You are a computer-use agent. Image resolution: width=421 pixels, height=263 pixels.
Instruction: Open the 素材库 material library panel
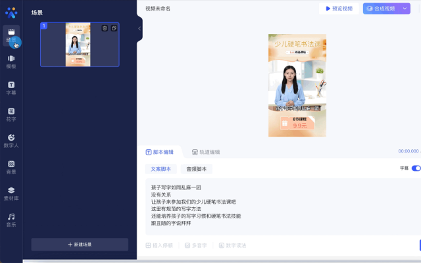11,194
